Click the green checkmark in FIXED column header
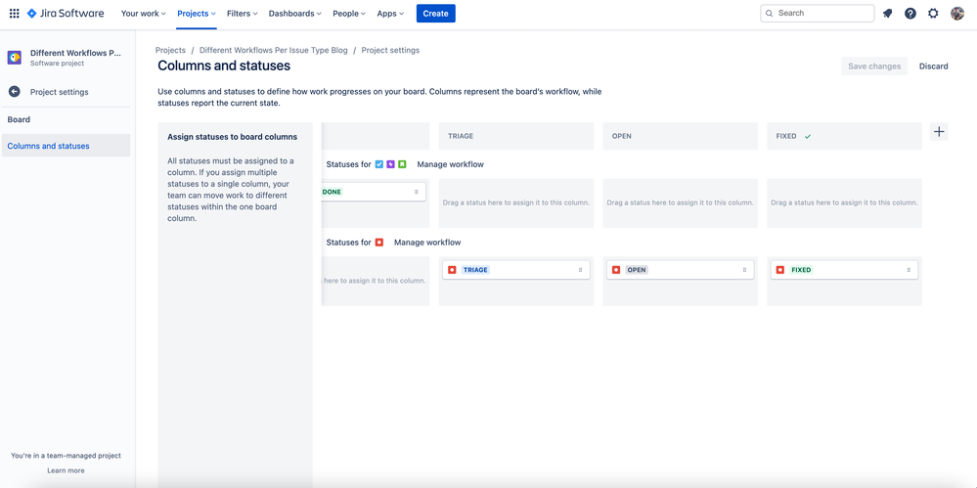977x488 pixels. coord(808,136)
